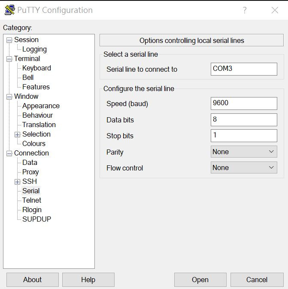Viewport: 288px width, 289px height.
Task: Open the Parity dropdown
Action: tap(244, 152)
